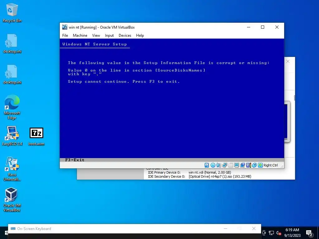
Task: Click the On-Screen Keyboard title icon
Action: (x=13, y=229)
